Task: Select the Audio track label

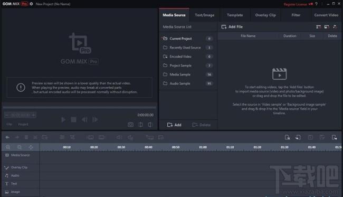Action: (x=15, y=175)
